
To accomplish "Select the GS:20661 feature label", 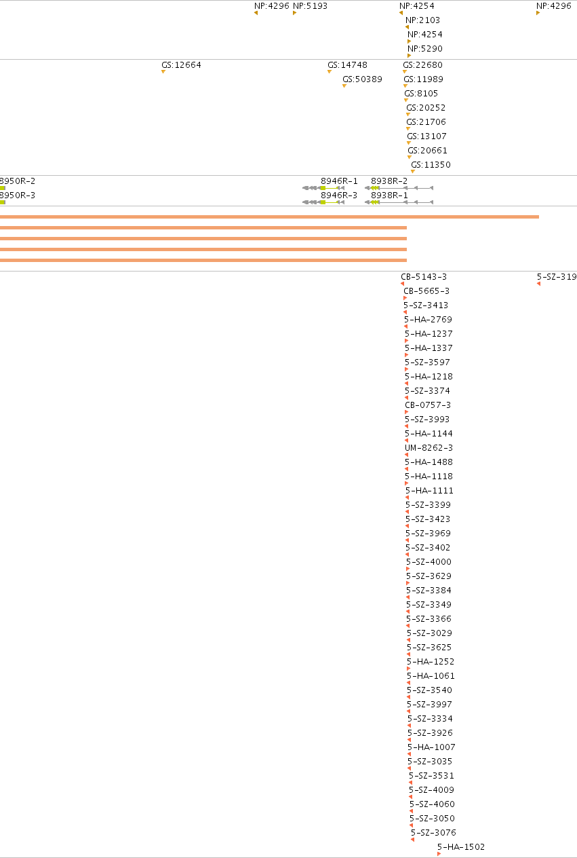I will point(428,151).
